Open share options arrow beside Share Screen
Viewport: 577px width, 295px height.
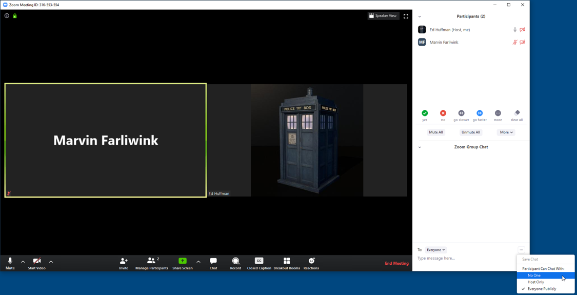(198, 262)
